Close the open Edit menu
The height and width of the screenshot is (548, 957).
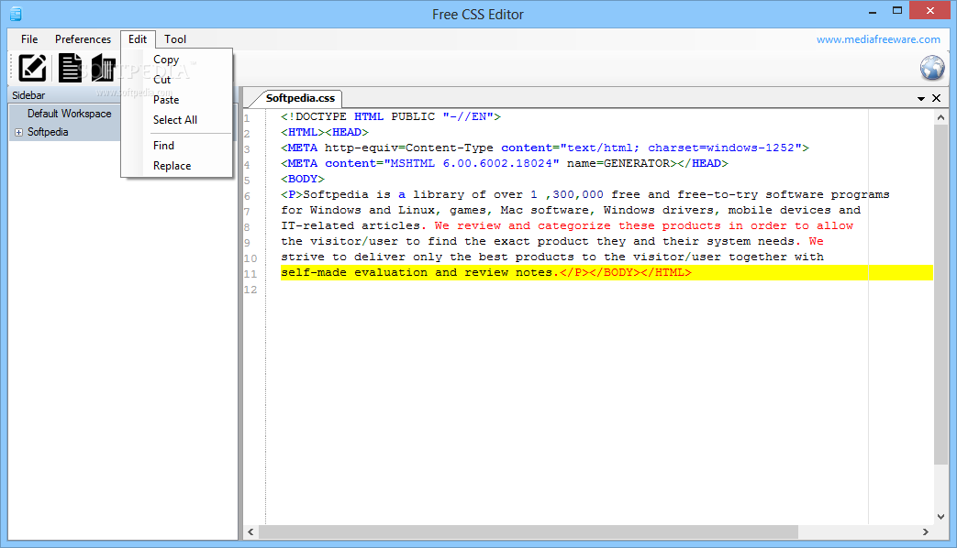point(138,39)
